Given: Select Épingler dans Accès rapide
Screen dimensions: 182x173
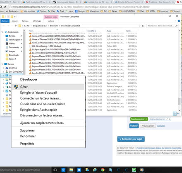Looking at the screenshot, I should tap(48, 110).
